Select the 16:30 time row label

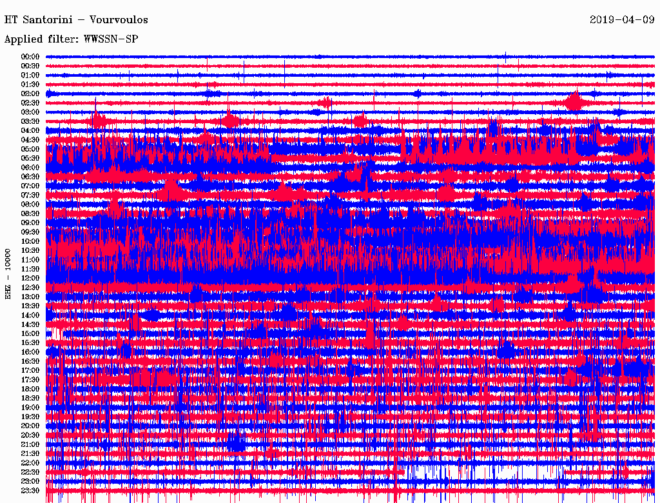coord(30,362)
